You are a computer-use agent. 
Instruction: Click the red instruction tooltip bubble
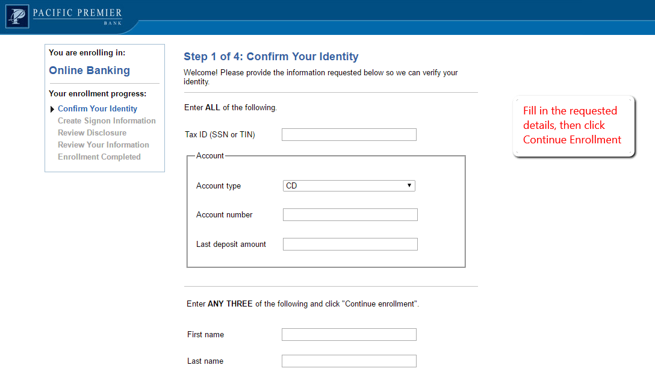[572, 125]
